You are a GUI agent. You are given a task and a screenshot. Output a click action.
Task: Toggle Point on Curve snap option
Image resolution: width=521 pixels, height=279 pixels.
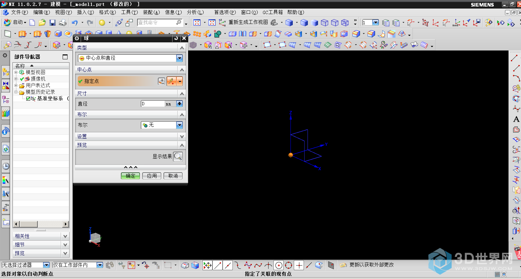(x=309, y=265)
